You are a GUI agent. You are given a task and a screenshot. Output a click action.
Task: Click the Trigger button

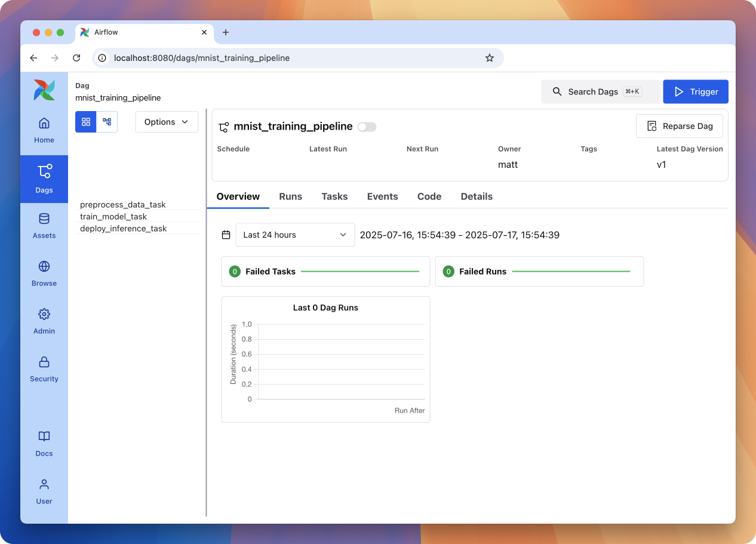696,91
